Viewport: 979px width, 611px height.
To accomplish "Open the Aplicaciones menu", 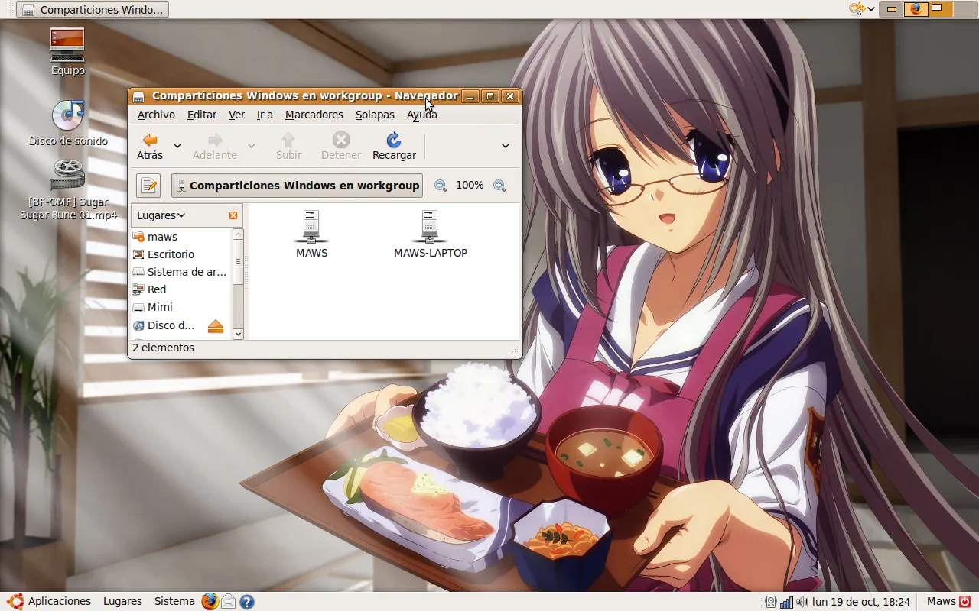I will click(50, 602).
